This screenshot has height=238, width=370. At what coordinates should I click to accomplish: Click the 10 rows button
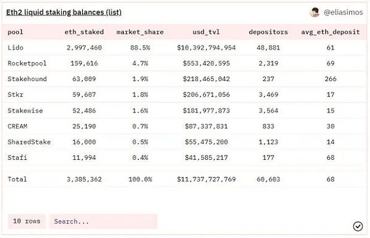[27, 221]
